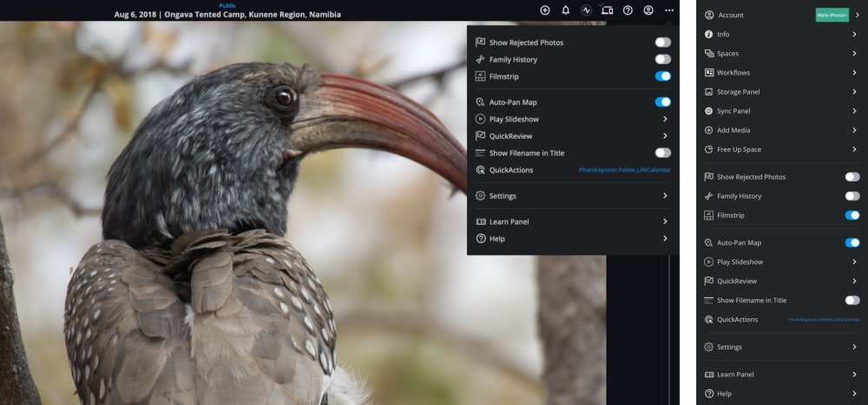Image resolution: width=868 pixels, height=405 pixels.
Task: Open Storage Panel entry in right panel
Action: tap(782, 92)
